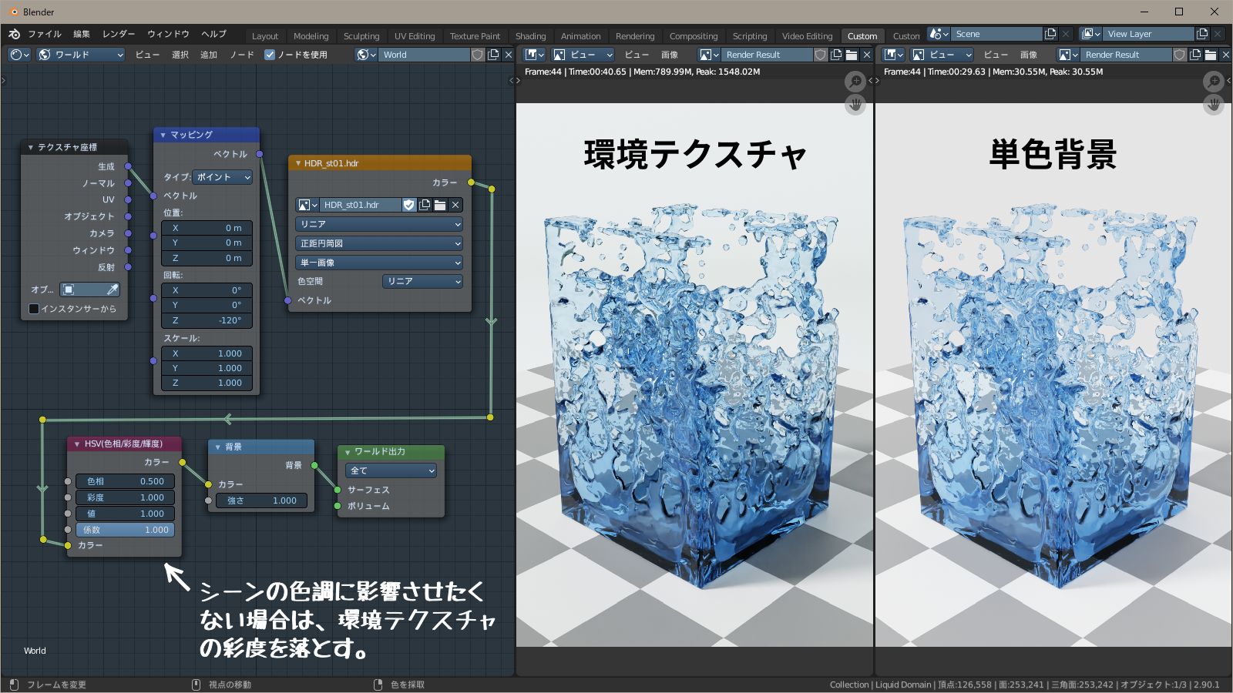Toggle fake user on HDR_st01.hdr image
Viewport: 1233px width, 693px height.
(x=409, y=205)
